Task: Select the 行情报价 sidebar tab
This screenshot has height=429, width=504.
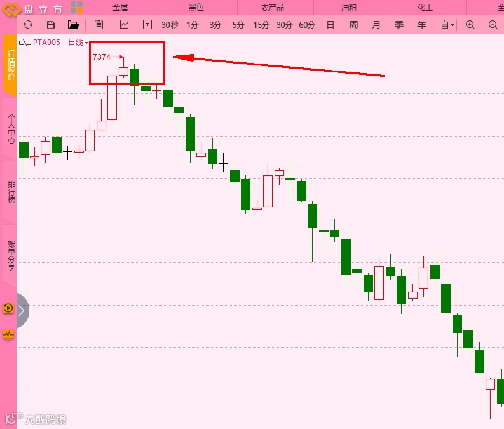Action: 10,65
